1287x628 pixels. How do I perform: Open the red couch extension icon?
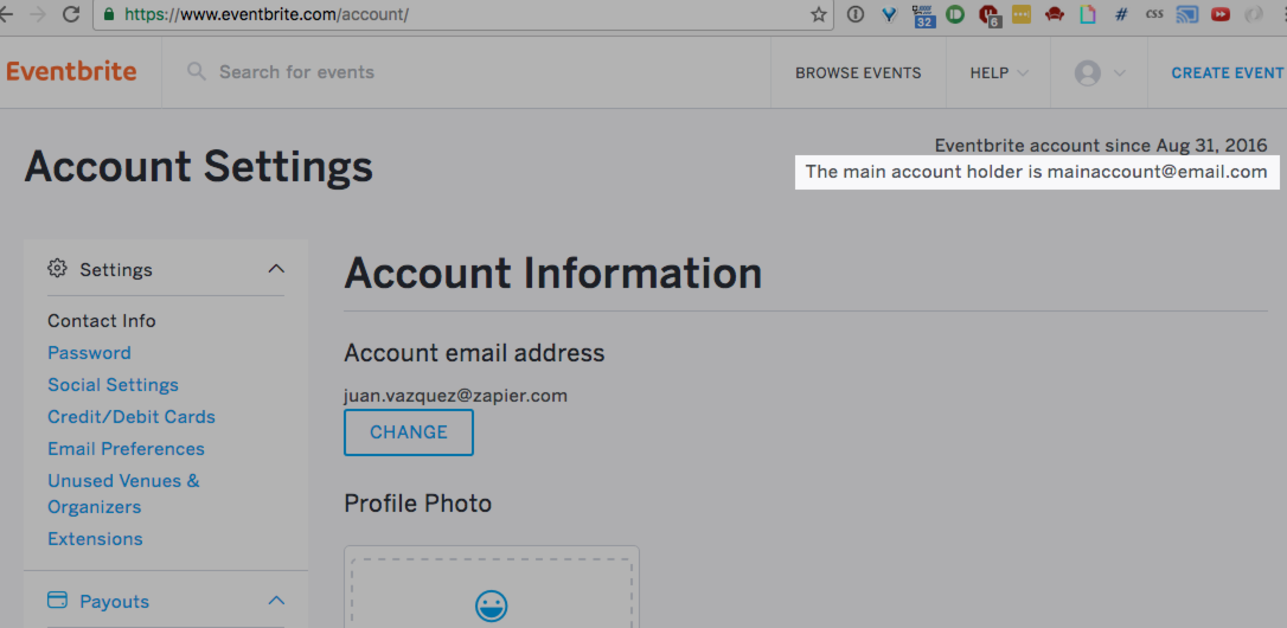(1055, 14)
